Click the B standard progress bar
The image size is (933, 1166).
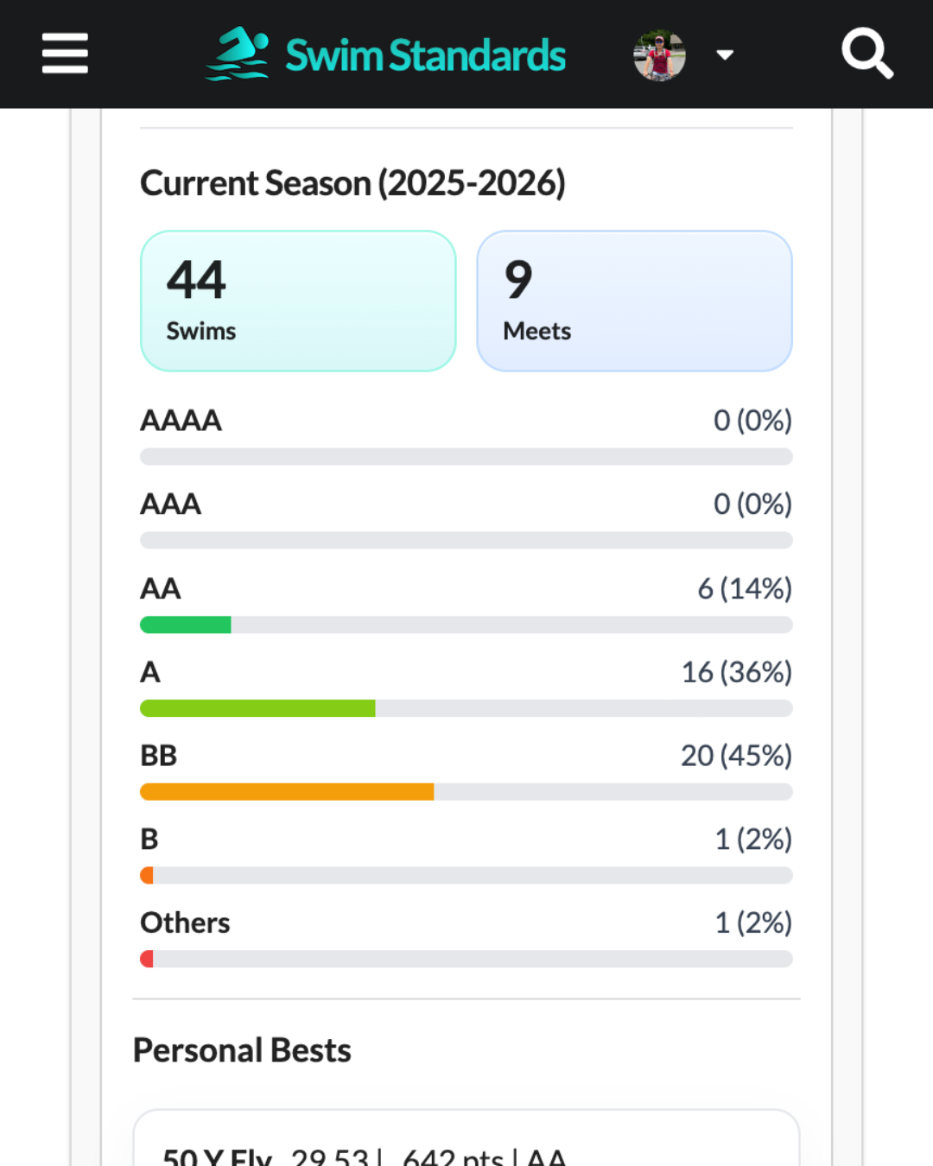pos(466,876)
